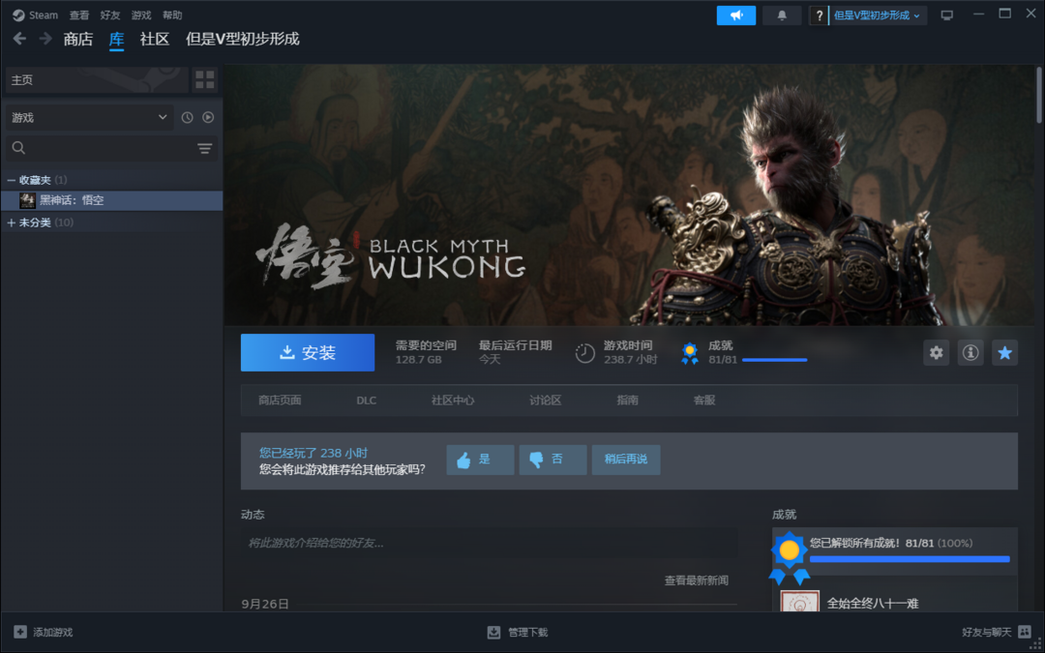Open the 指南 link
The image size is (1045, 653).
coord(628,401)
